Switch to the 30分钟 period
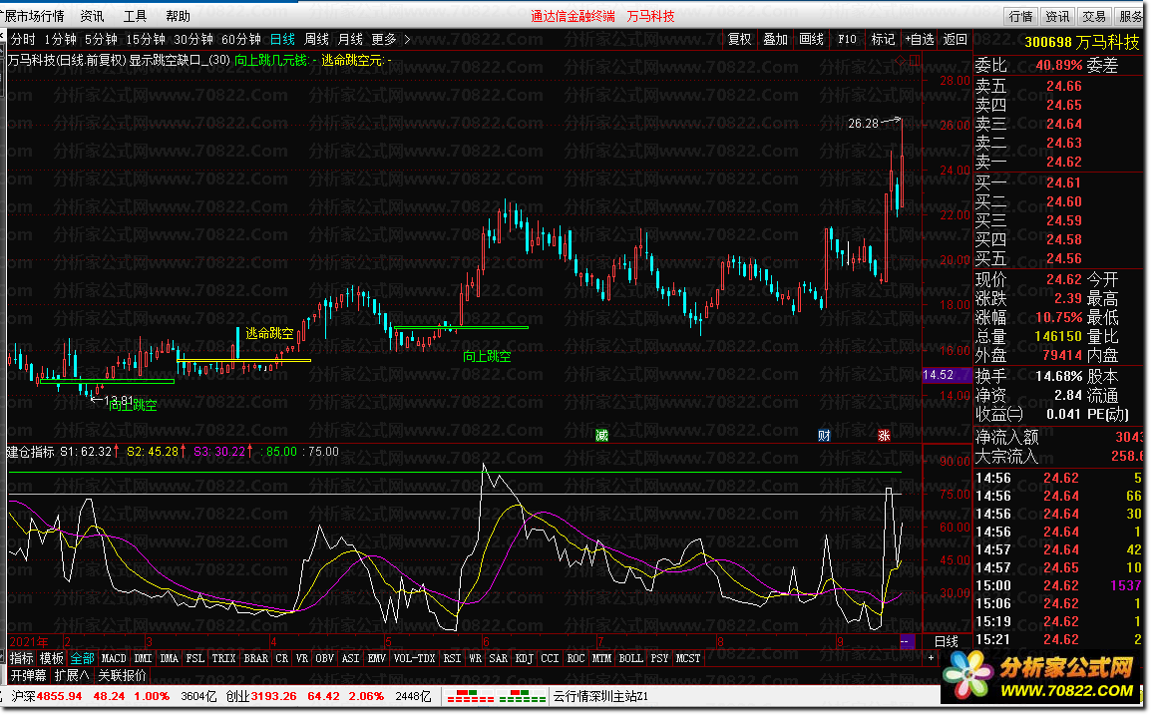This screenshot has width=1152, height=715. [193, 40]
